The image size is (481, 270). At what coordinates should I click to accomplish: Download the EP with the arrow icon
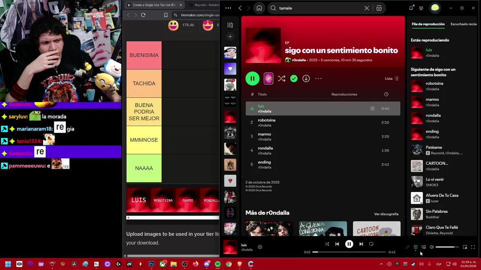click(x=306, y=78)
